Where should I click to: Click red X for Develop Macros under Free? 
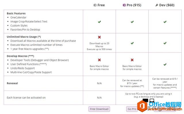point(99,60)
